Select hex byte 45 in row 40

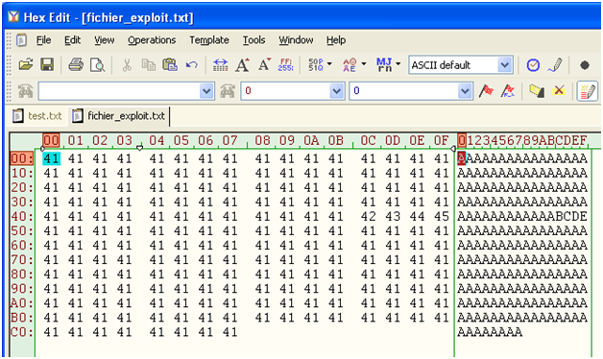[x=442, y=216]
